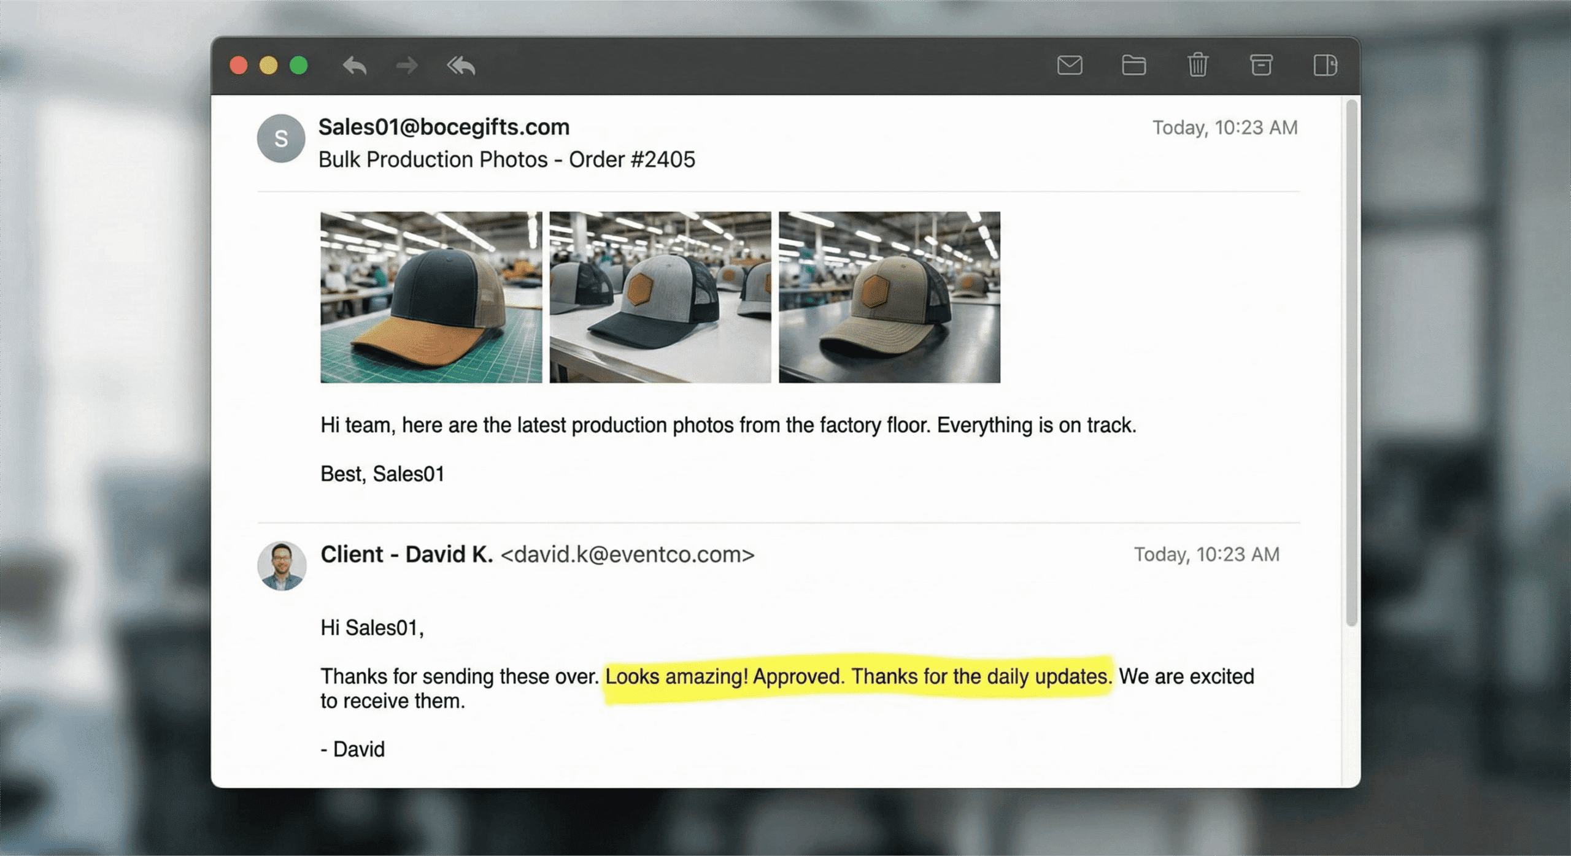Viewport: 1571px width, 856px height.
Task: Click the Bulk Production Photos subject line
Action: point(506,159)
